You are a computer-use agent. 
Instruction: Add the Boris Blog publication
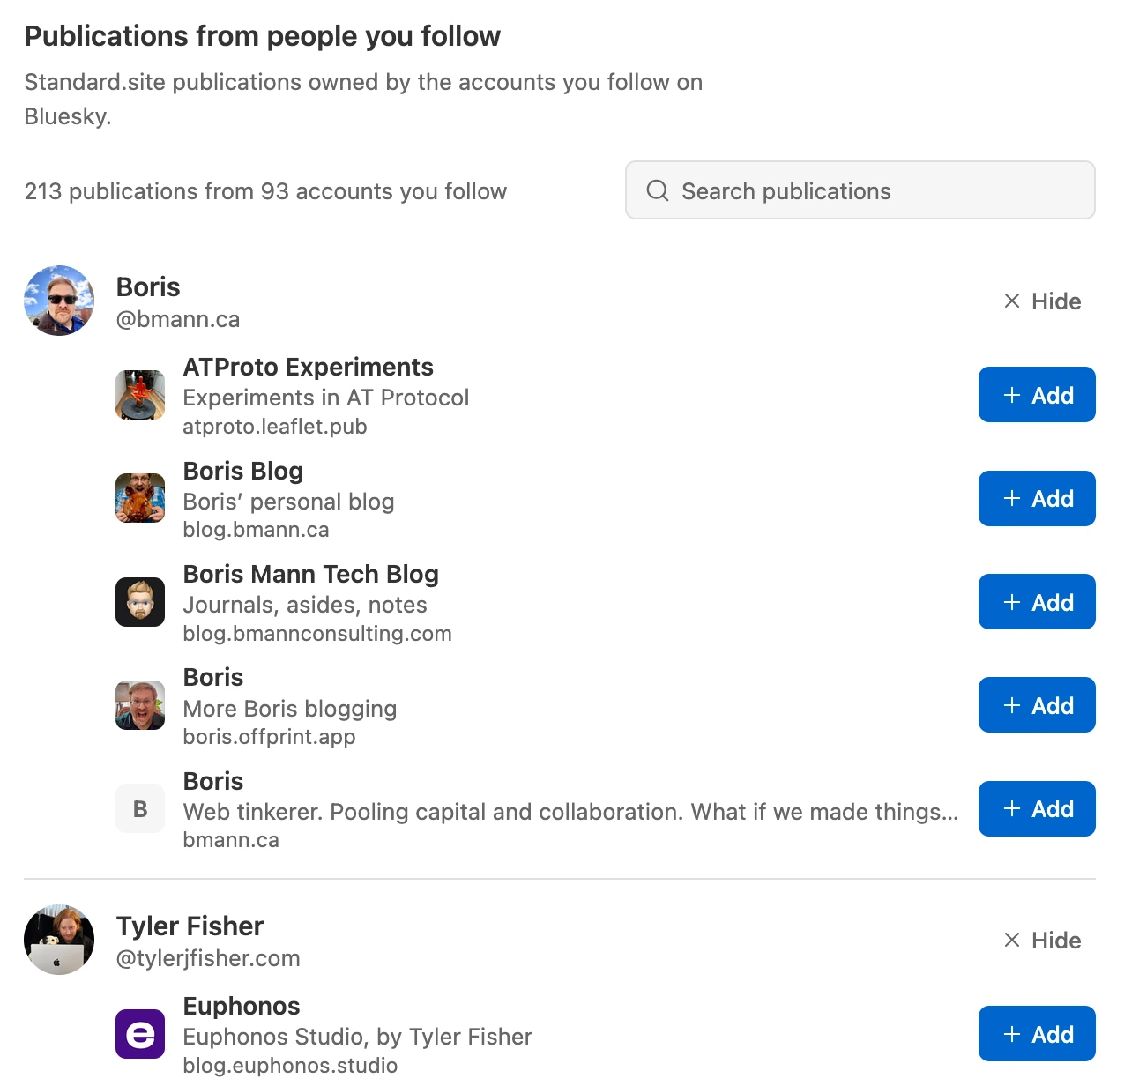(x=1037, y=498)
